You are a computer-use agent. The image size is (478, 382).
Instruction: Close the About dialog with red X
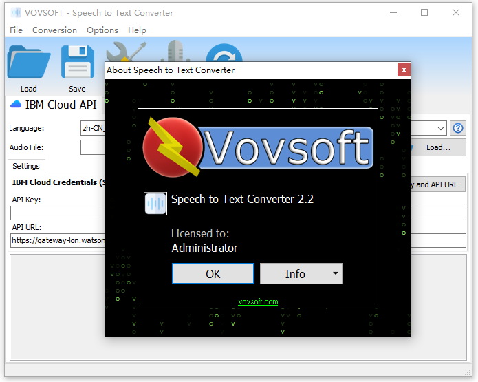pyautogui.click(x=404, y=70)
